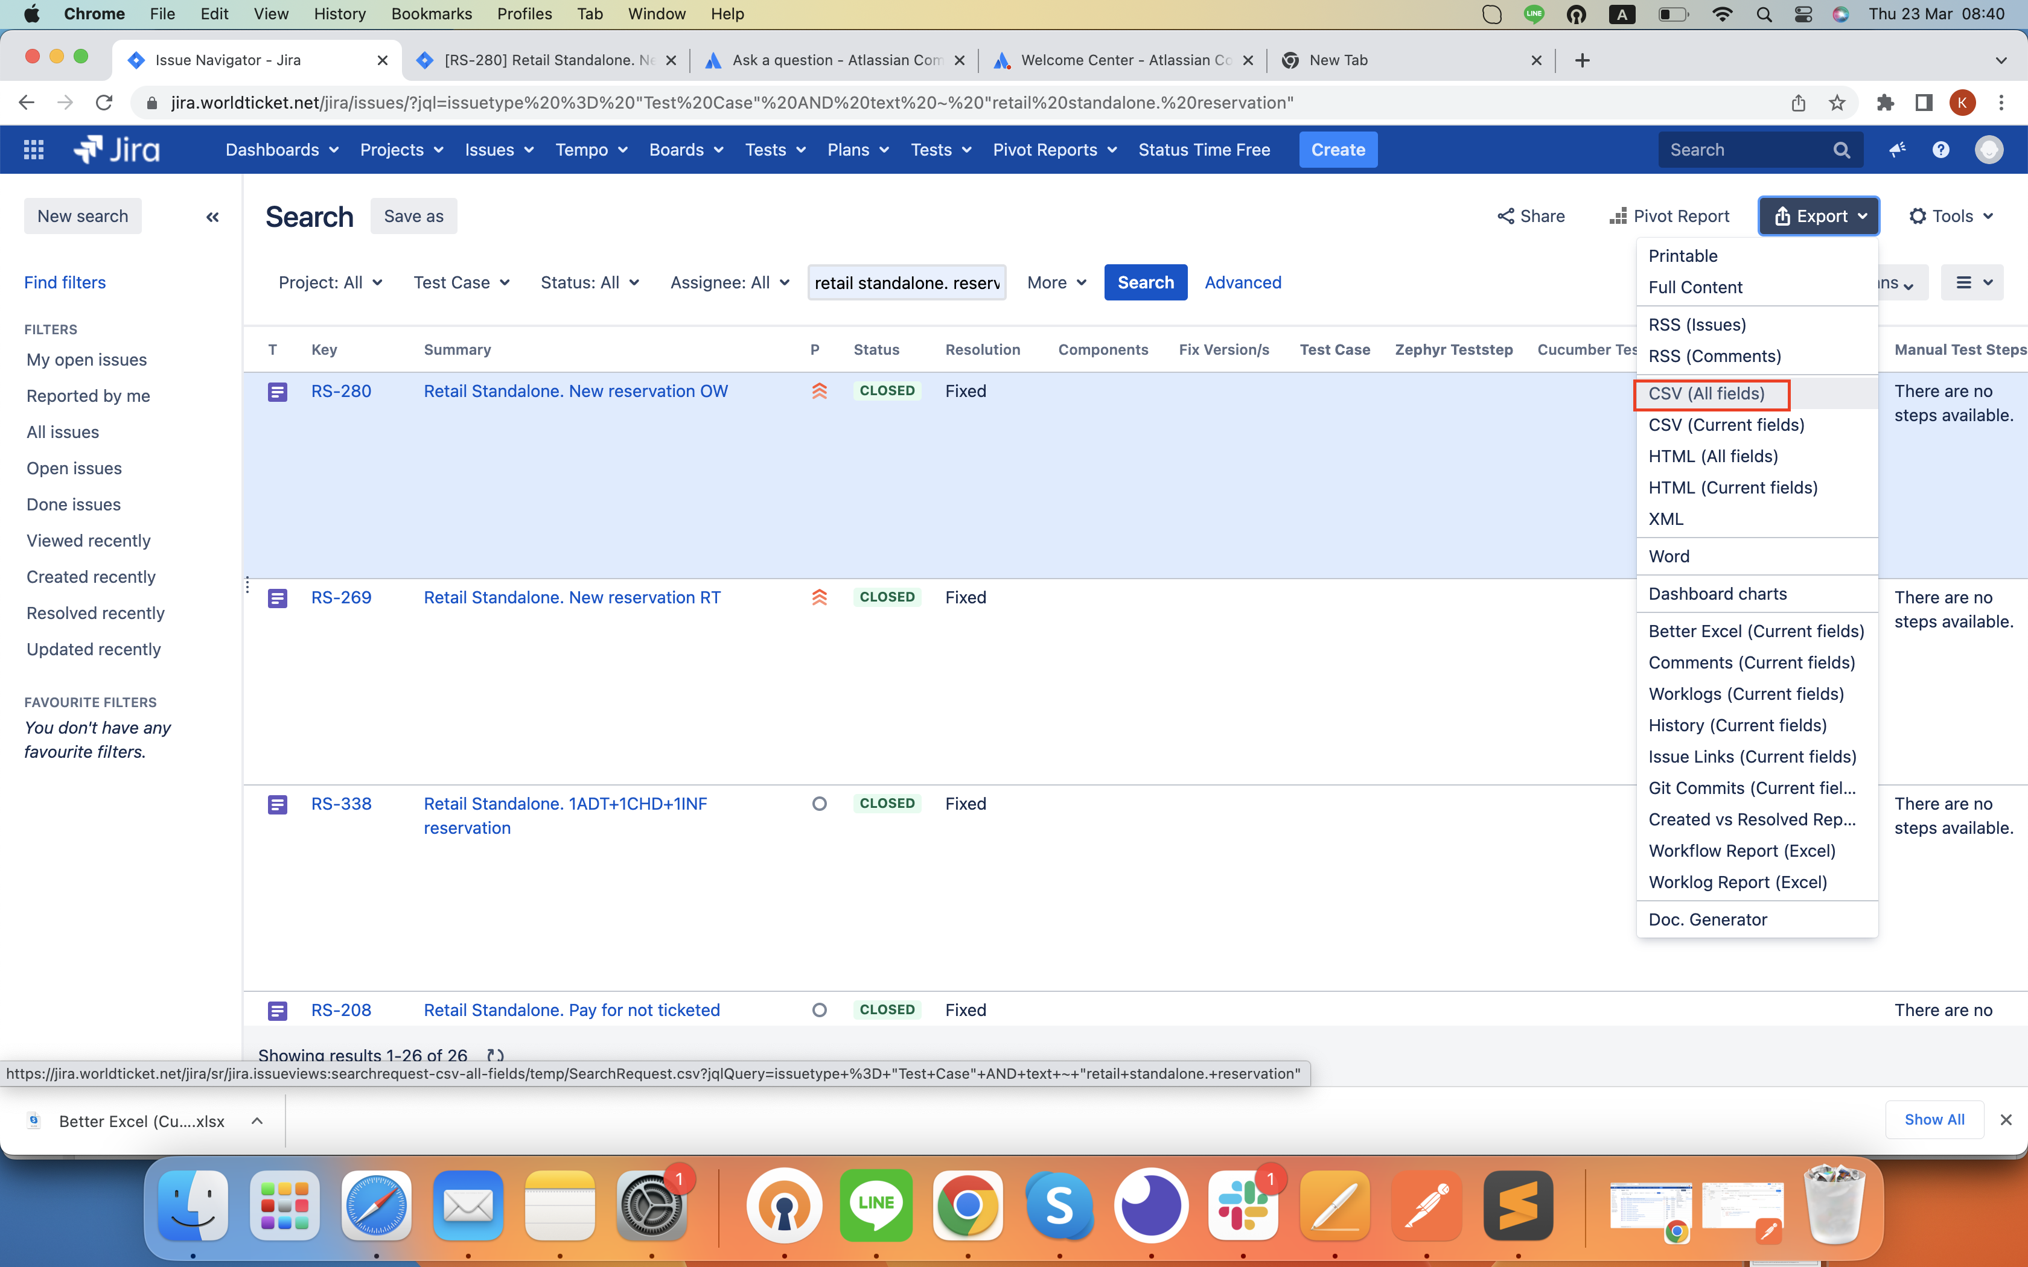Switch to Advanced search mode
Image resolution: width=2028 pixels, height=1267 pixels.
(1243, 282)
